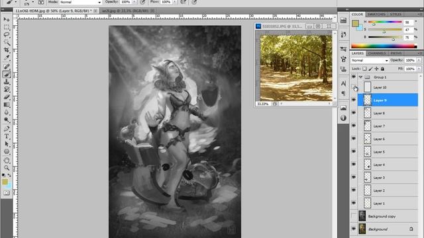This screenshot has width=424, height=238.
Task: Select the Eraser tool
Action: 7,97
